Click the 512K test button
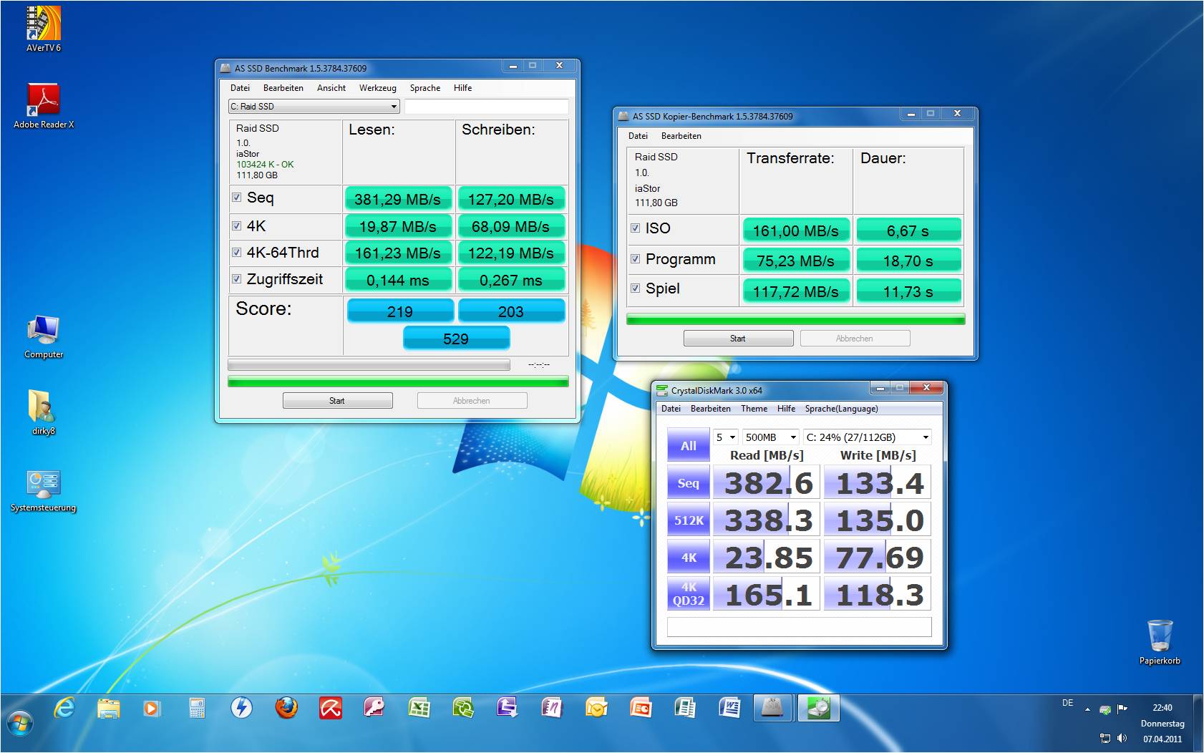 pyautogui.click(x=688, y=520)
